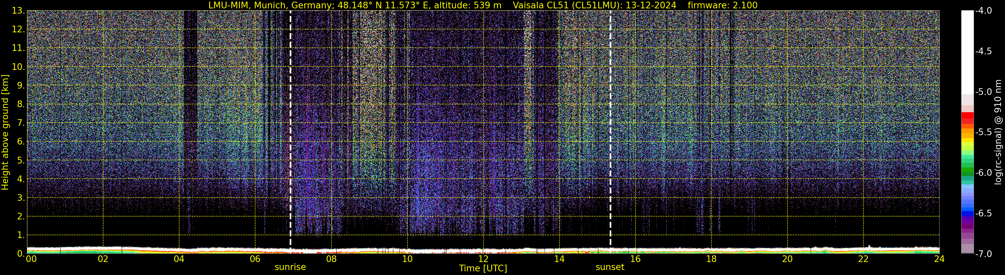Click height axis tick '10.'

pyautogui.click(x=18, y=67)
